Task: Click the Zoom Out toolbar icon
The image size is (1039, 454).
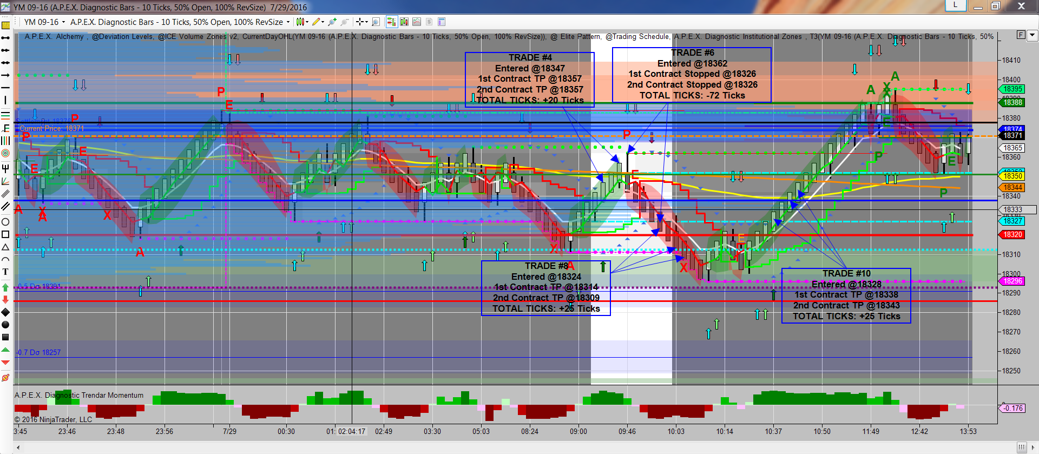Action: [345, 22]
